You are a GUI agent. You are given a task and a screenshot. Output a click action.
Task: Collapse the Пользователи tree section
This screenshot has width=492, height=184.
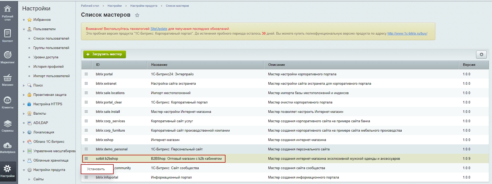pos(24,29)
